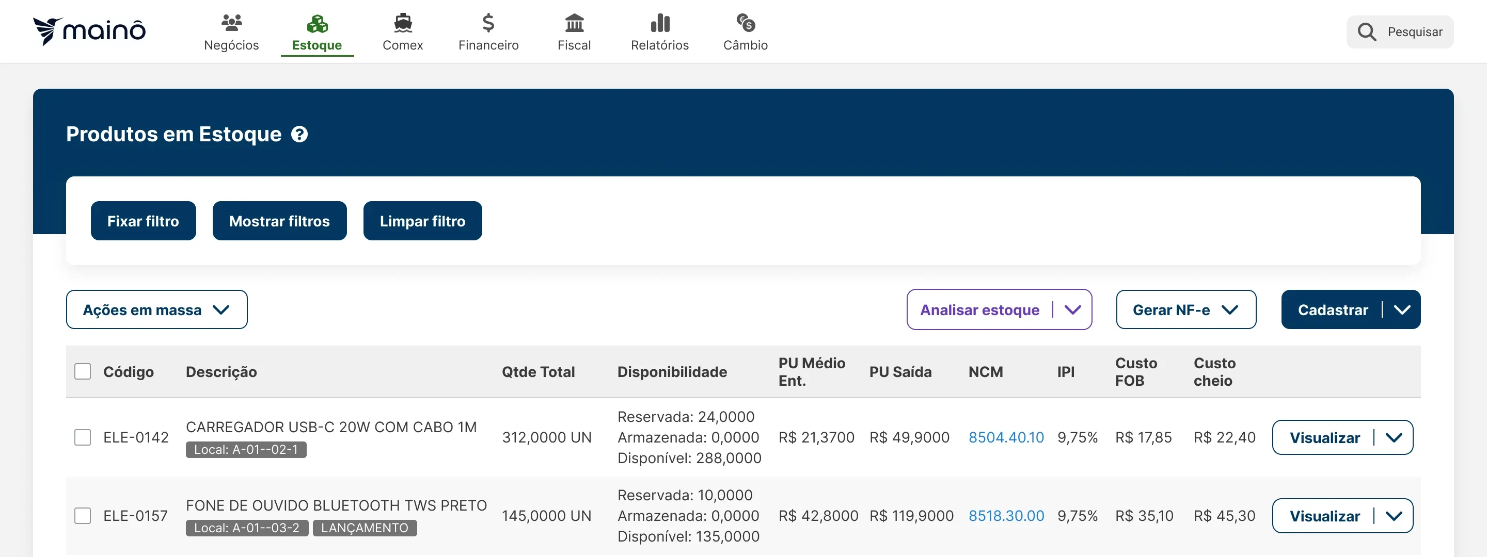Click the Financeiro dollar icon
1487x557 pixels.
(x=488, y=23)
